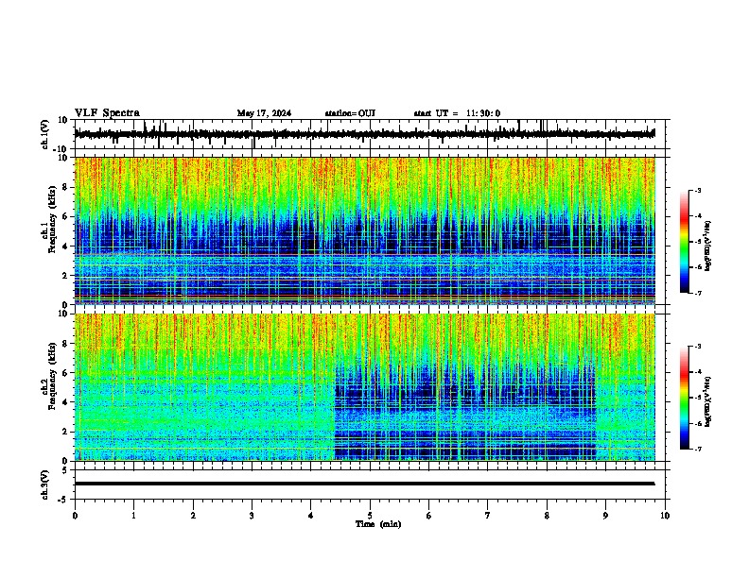This screenshot has width=749, height=578.
Task: Click time axis tick label "6"
Action: (x=429, y=516)
